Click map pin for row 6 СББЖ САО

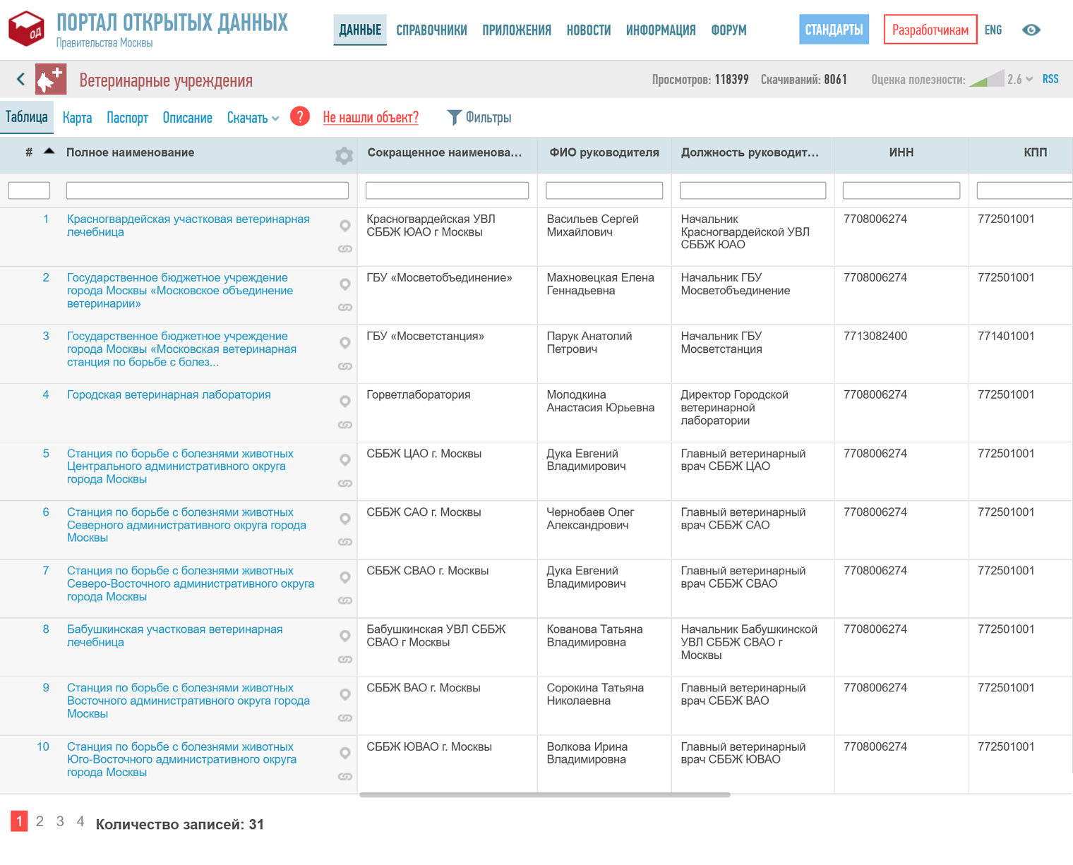coord(345,519)
